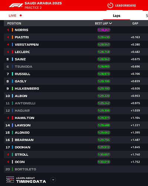Expand the Learn About Timing Data section
The image size is (148, 186).
tap(53, 180)
